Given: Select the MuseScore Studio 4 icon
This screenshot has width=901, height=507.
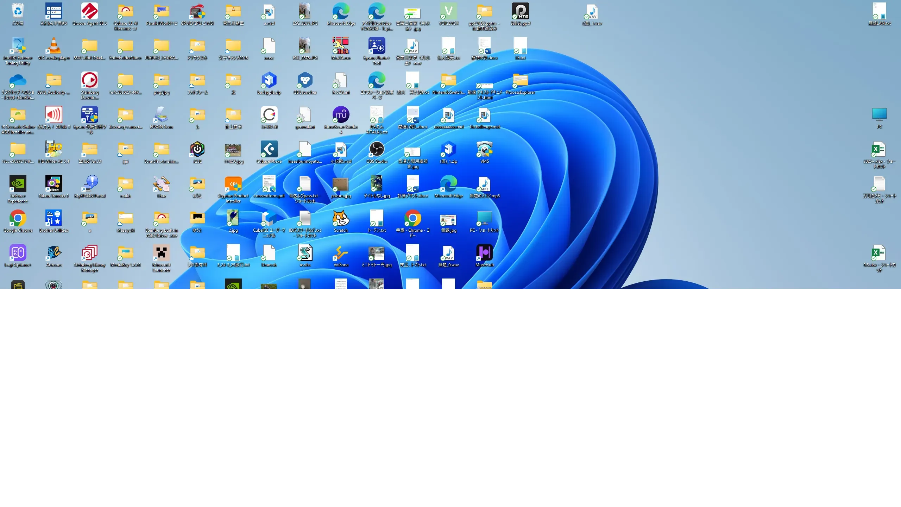Looking at the screenshot, I should click(341, 115).
